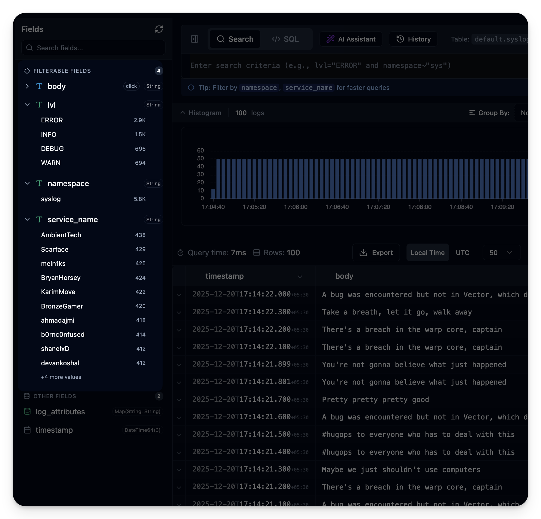Switch time display to UTC
541x519 pixels.
tap(462, 253)
